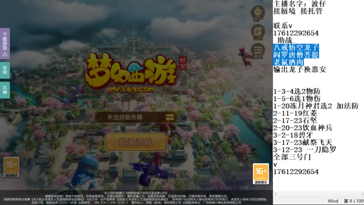Click the Wind line-ending status entry
The width and height of the screenshot is (364, 205).
pyautogui.click(x=333, y=201)
